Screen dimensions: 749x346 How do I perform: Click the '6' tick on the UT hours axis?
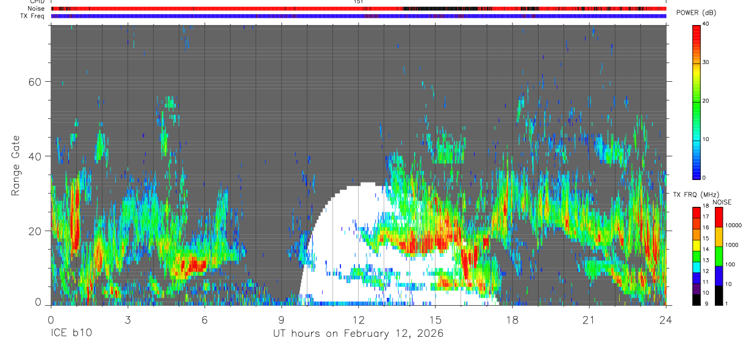tap(204, 319)
